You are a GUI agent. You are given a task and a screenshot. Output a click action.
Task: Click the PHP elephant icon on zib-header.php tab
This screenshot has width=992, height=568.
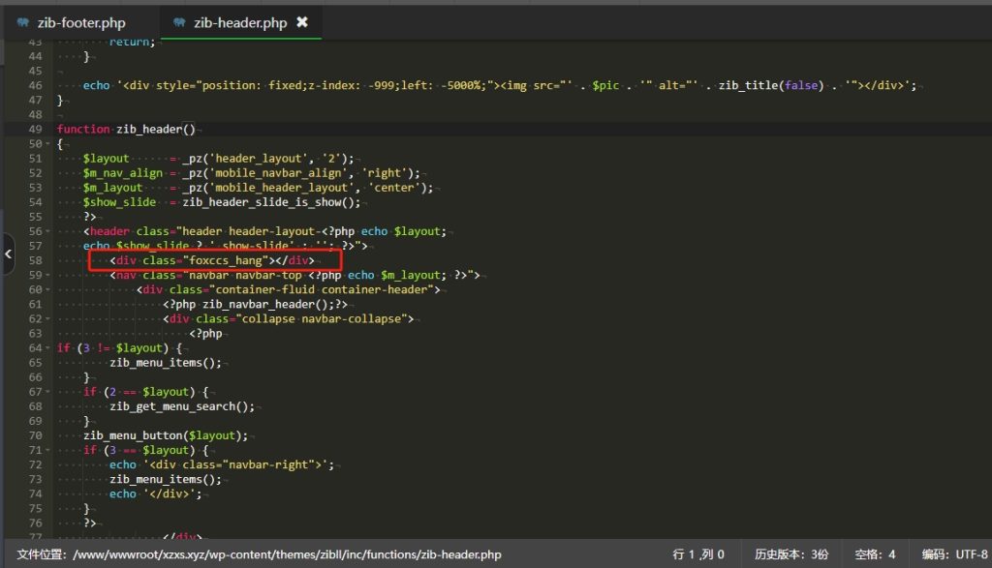(179, 22)
